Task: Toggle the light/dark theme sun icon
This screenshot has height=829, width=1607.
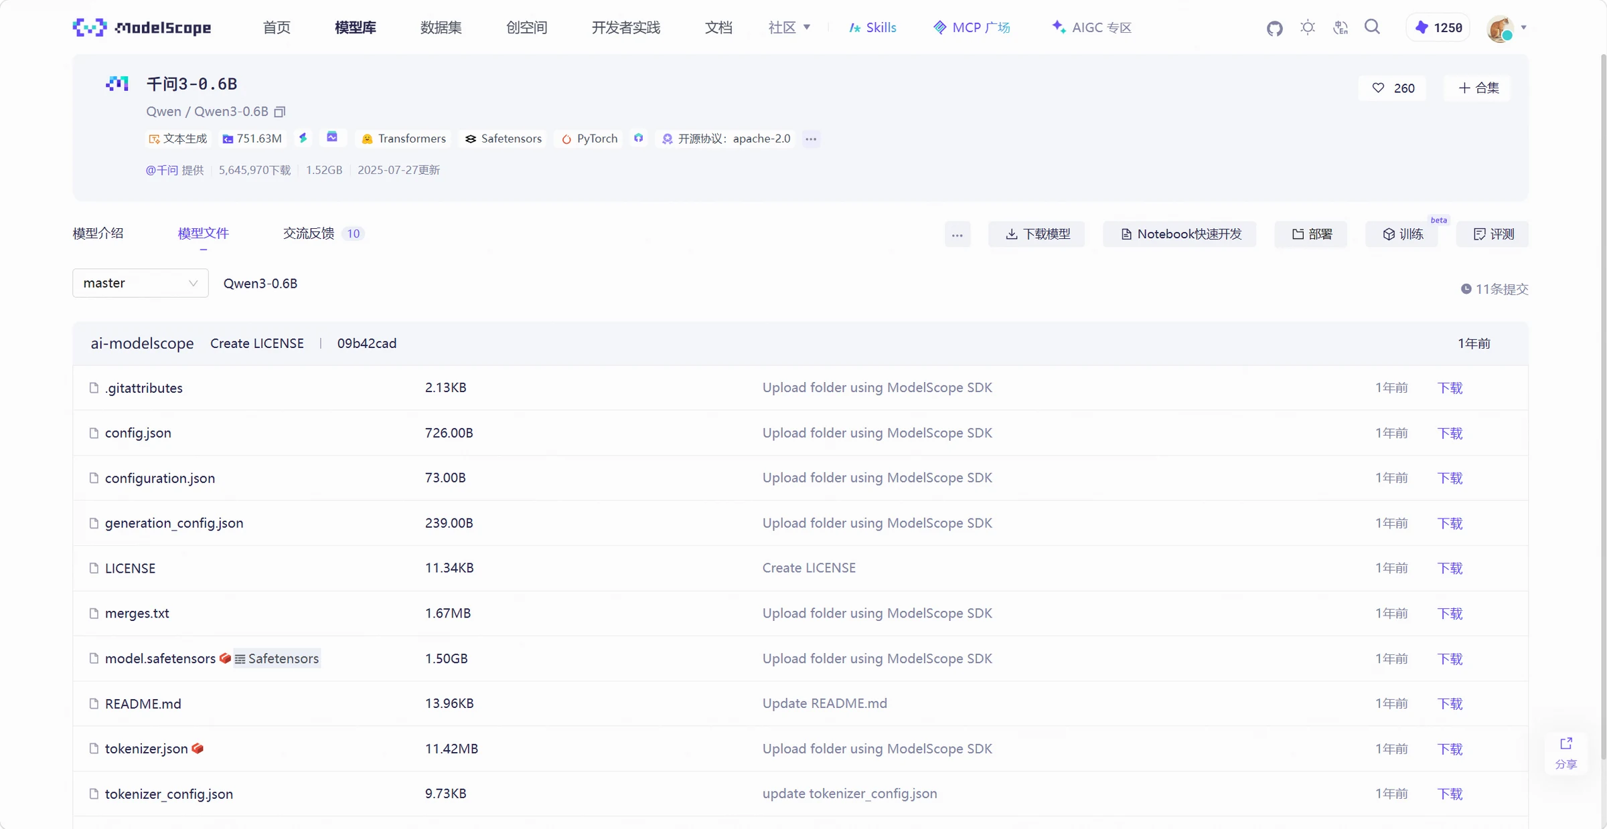Action: tap(1308, 27)
